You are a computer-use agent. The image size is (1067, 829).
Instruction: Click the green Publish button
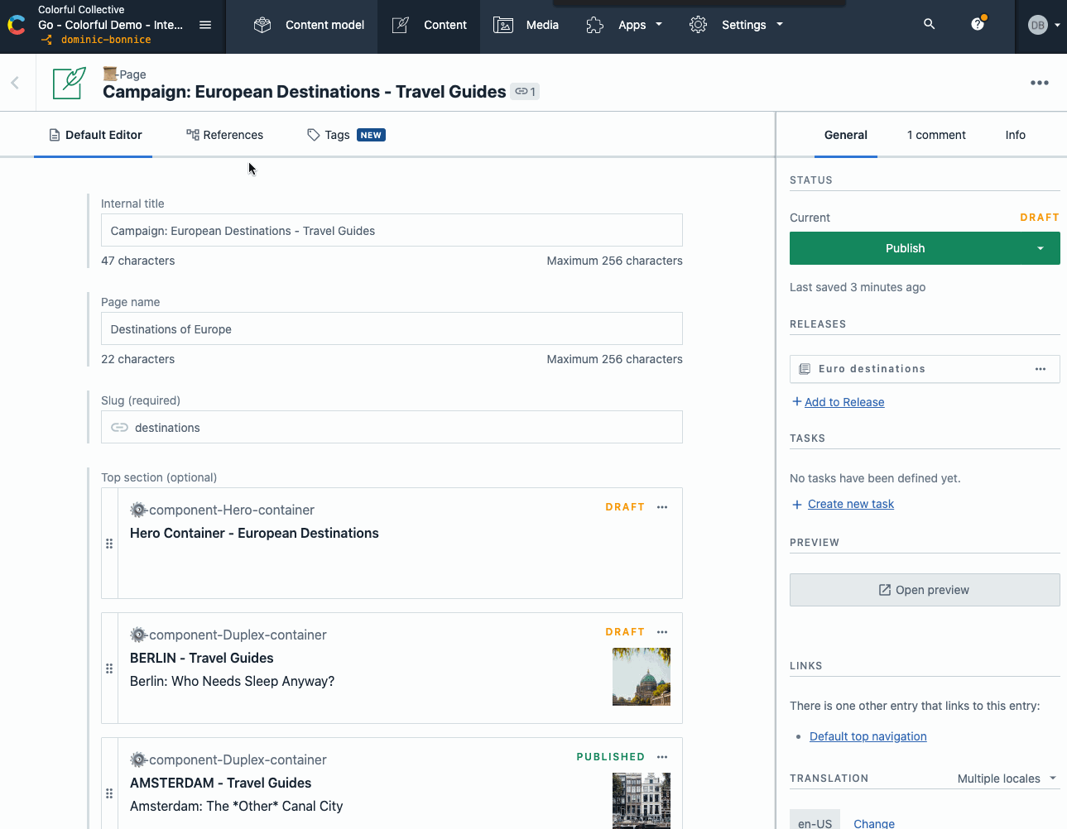point(906,248)
